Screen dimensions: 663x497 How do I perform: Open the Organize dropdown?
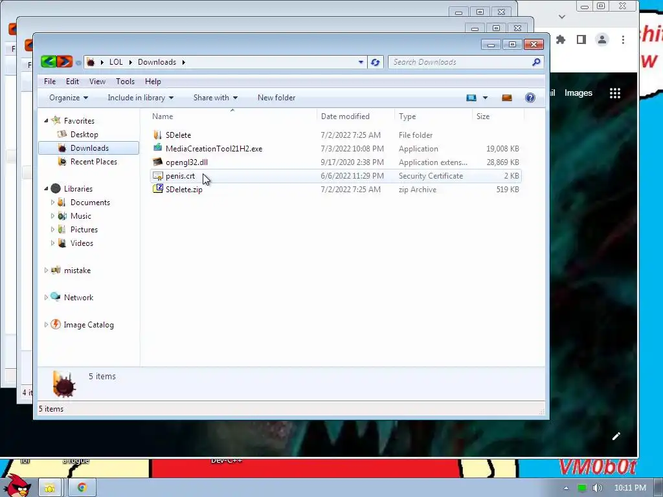(x=69, y=98)
